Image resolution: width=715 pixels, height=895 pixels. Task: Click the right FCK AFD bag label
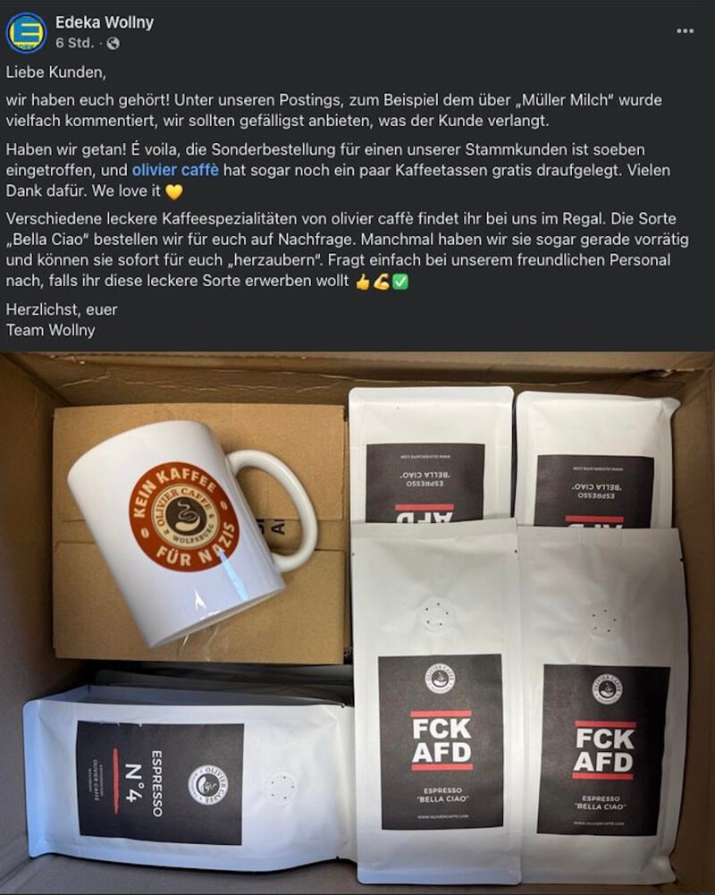click(x=602, y=751)
